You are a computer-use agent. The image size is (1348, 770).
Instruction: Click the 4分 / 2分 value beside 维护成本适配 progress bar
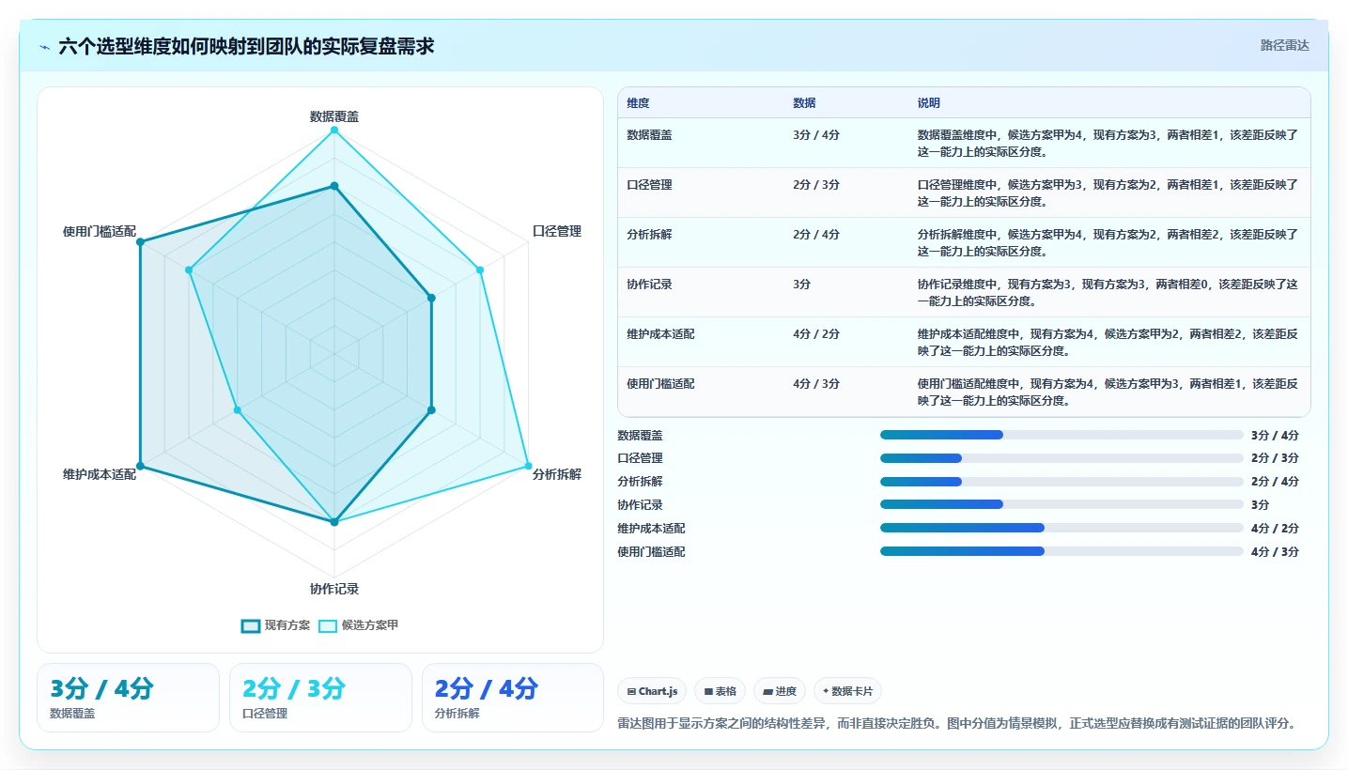tap(1275, 528)
